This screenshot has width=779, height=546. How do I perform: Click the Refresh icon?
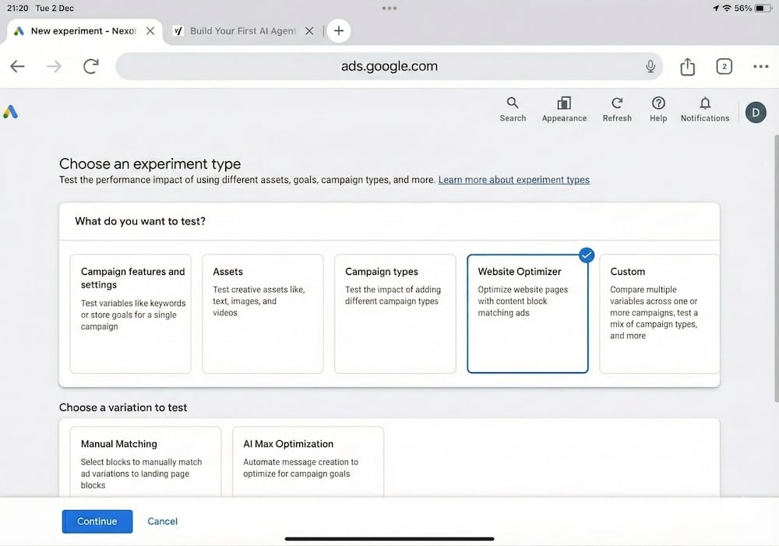[x=617, y=109]
